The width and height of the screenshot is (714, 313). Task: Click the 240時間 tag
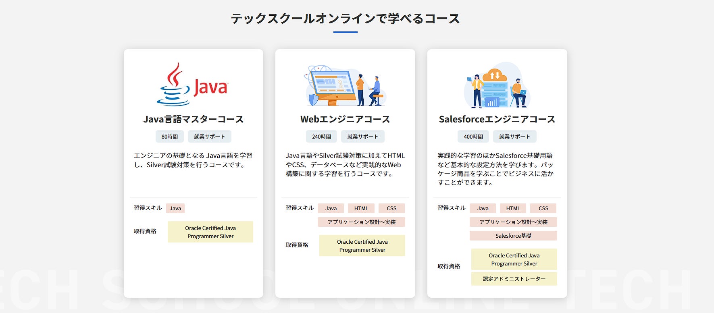click(x=321, y=137)
